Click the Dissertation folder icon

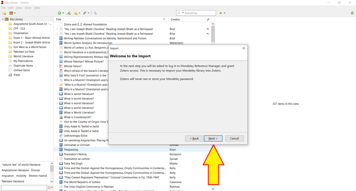(x=10, y=33)
